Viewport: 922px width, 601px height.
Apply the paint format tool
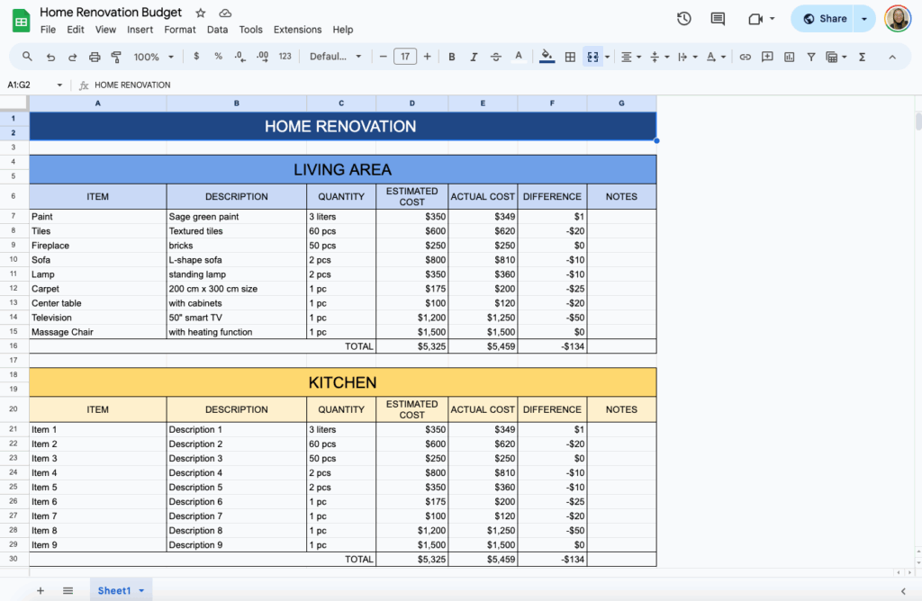pyautogui.click(x=117, y=56)
